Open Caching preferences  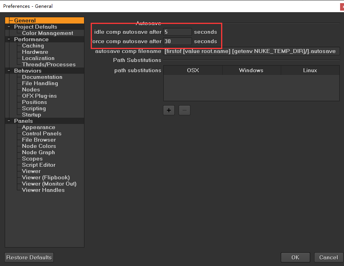tap(33, 46)
